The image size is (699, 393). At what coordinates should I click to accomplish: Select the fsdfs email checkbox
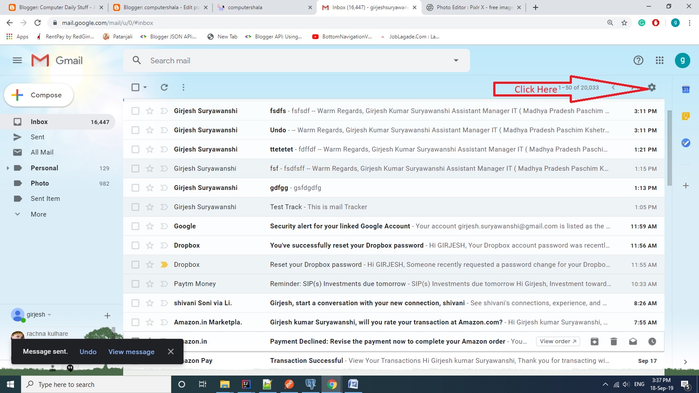tap(135, 111)
